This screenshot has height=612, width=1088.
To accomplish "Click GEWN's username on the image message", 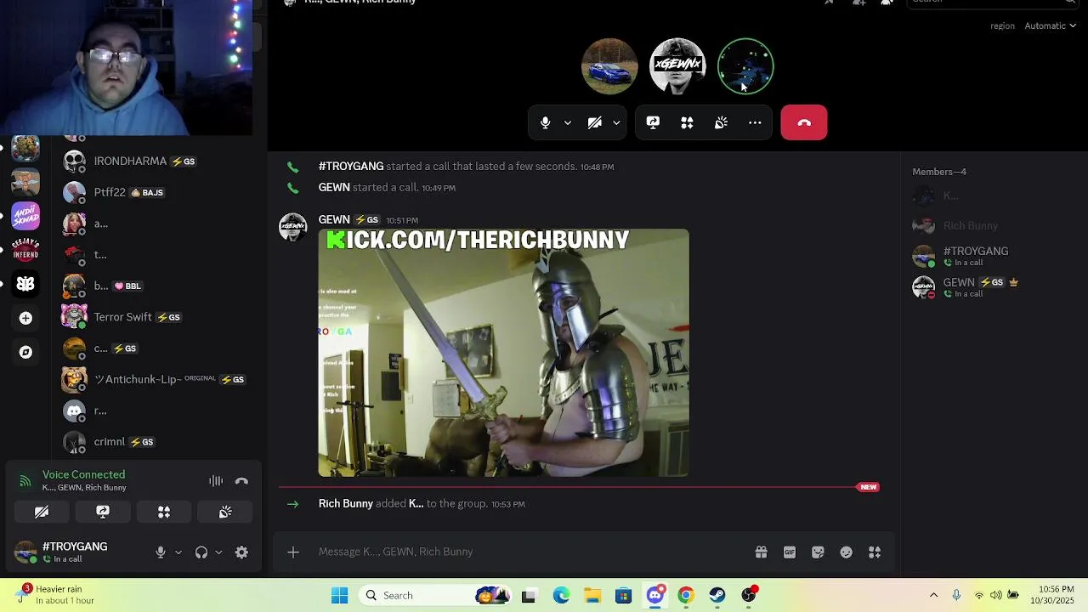I will (334, 219).
